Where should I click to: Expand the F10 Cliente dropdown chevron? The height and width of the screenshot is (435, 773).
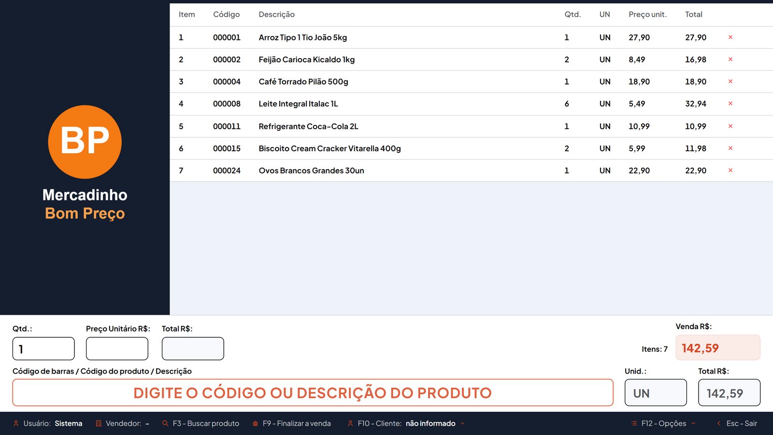462,423
